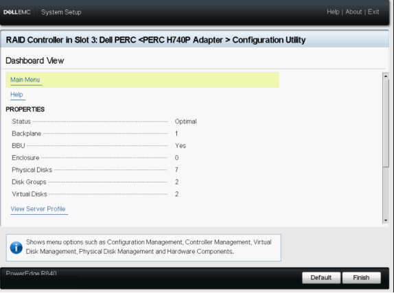Click Exit in the top header
Screen dimensions: 394x293
click(373, 12)
